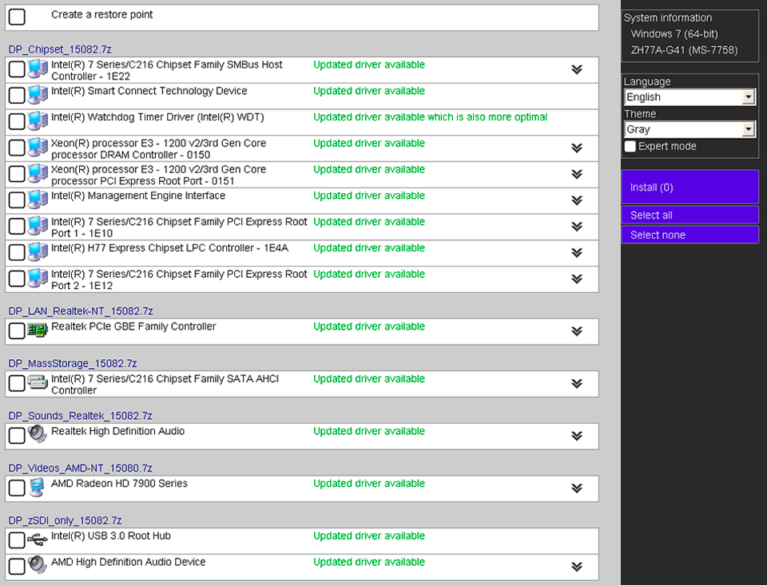
Task: Expand PCI Express Root Port - 0151 drivers
Action: pos(577,174)
